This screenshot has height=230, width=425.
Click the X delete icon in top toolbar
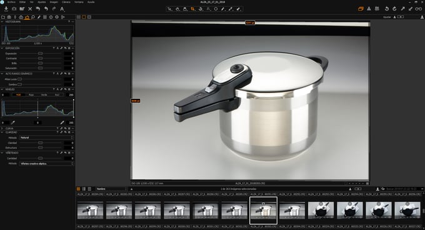pyautogui.click(x=30, y=9)
